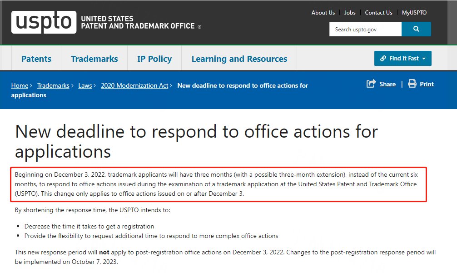Screen dimensions: 457x273
Task: Open the Trademarks menu
Action: pos(94,59)
